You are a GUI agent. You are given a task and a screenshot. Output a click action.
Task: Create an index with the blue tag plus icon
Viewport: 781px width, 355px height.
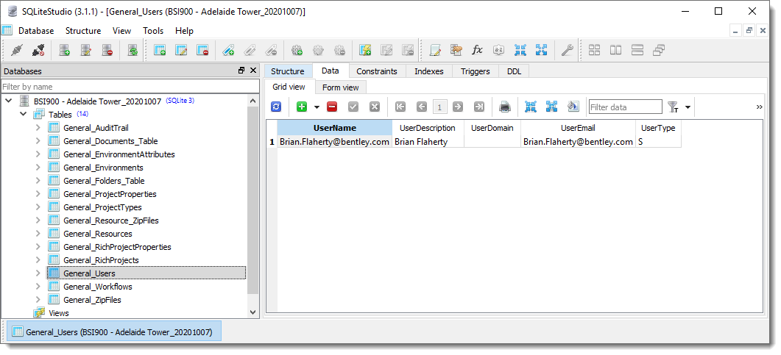coord(228,50)
